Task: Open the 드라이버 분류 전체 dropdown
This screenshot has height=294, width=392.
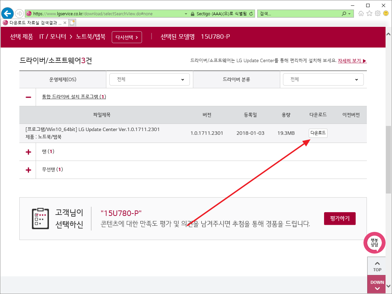Action: point(323,79)
